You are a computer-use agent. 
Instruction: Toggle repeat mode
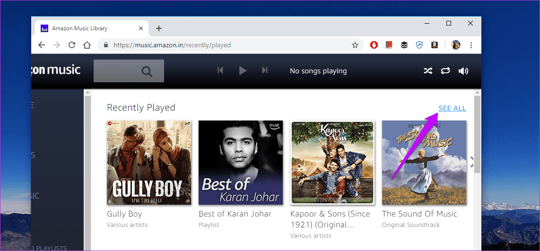(x=445, y=71)
